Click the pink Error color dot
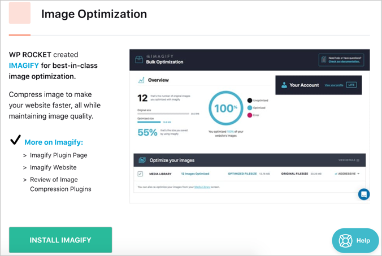This screenshot has width=382, height=256. [x=249, y=115]
